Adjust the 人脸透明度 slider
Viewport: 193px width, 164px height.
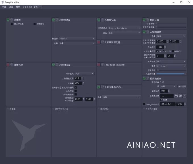point(171,74)
